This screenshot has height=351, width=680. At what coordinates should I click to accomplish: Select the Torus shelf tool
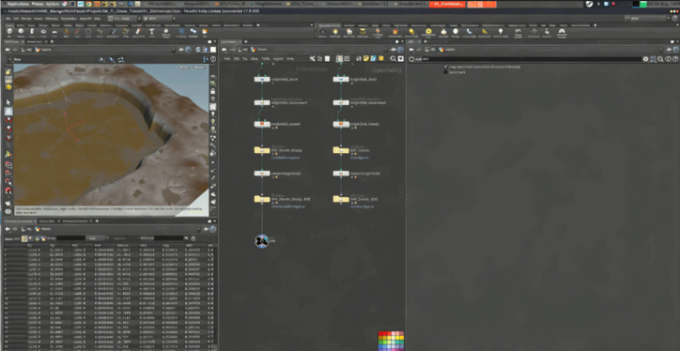(43, 33)
